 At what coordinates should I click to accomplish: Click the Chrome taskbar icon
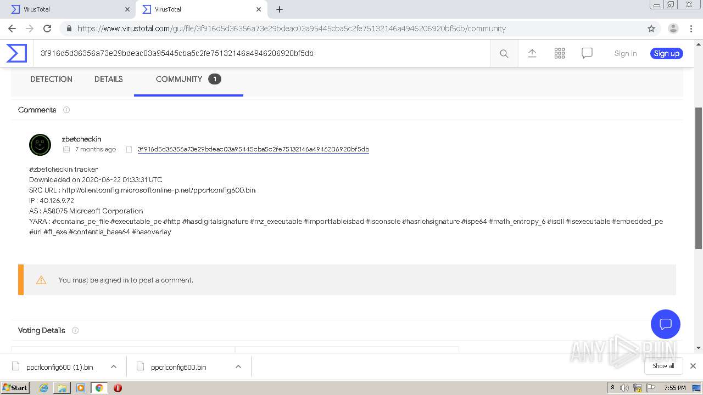point(99,388)
